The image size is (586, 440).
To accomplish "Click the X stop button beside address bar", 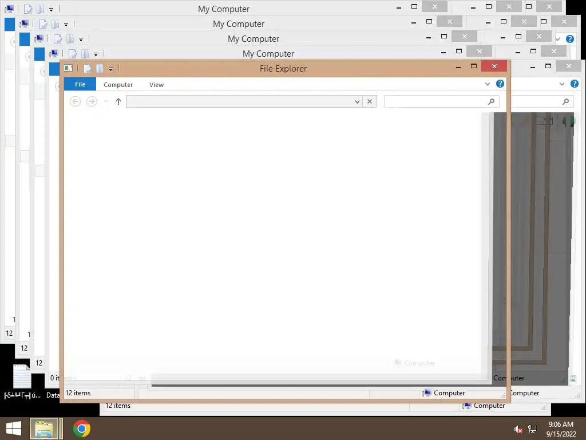I will (x=370, y=101).
